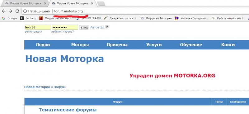The image size is (249, 114).
Task: Open the 'Джеркбейт - способ' bookmark
Action: pyautogui.click(x=120, y=18)
